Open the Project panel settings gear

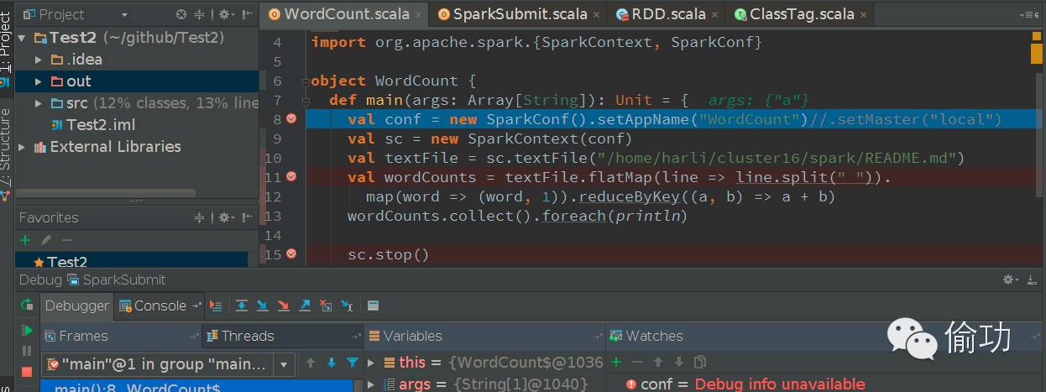coord(225,14)
